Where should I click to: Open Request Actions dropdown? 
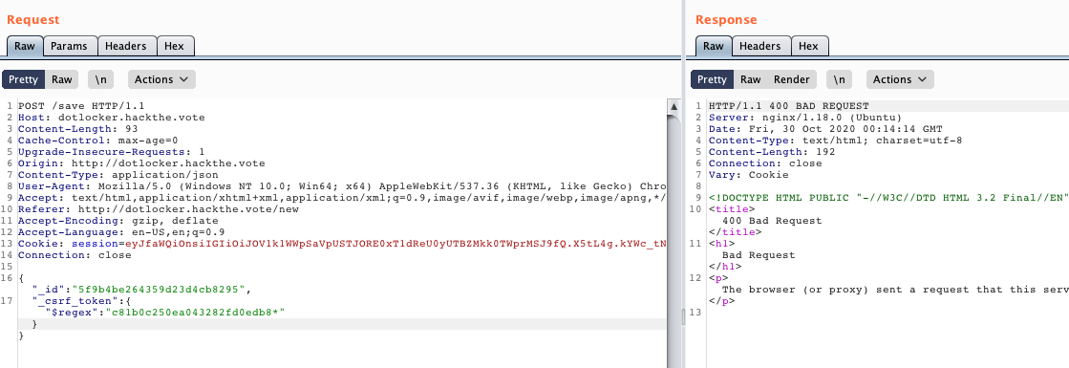coord(161,79)
